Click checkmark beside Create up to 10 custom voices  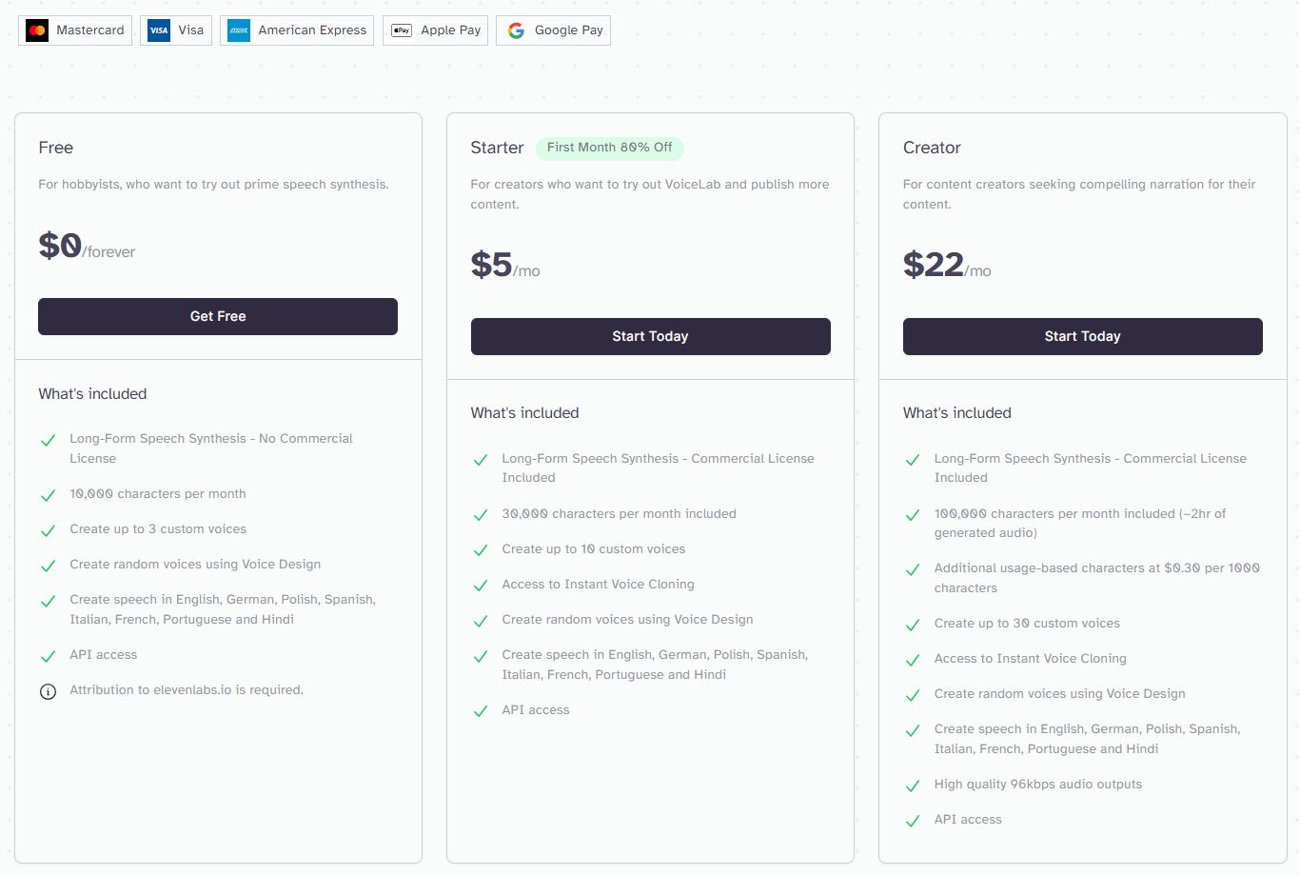(x=481, y=550)
